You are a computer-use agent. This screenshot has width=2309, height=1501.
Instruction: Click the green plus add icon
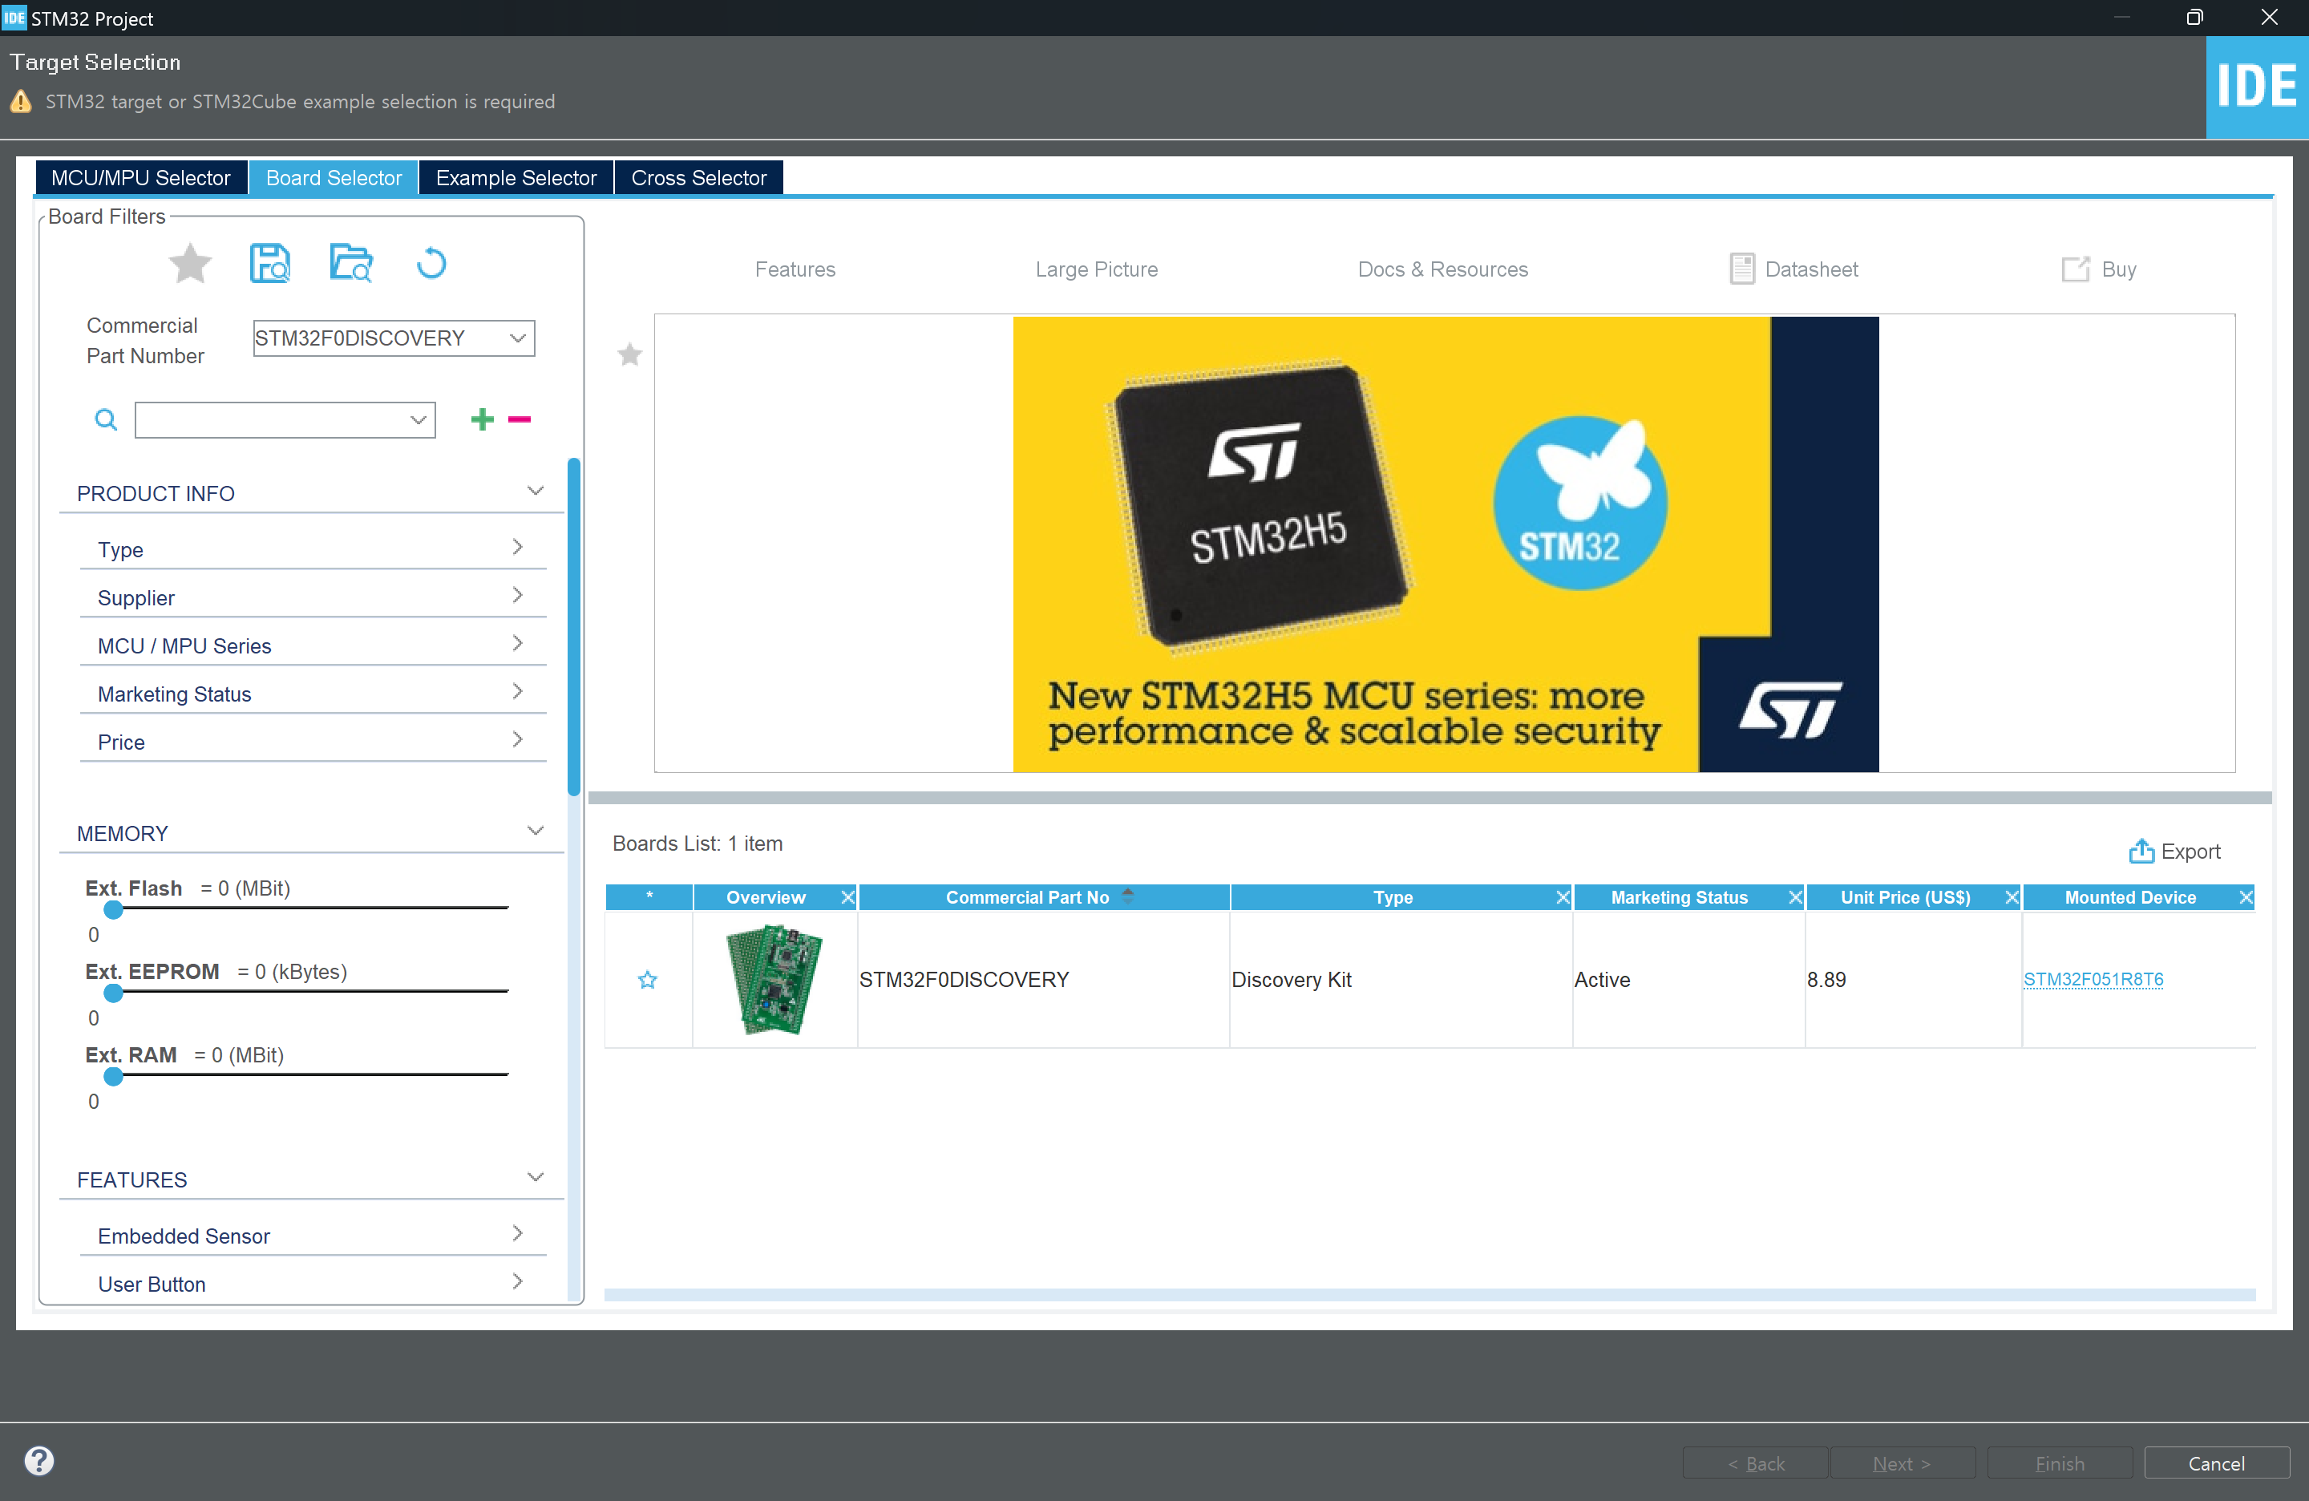(x=482, y=419)
